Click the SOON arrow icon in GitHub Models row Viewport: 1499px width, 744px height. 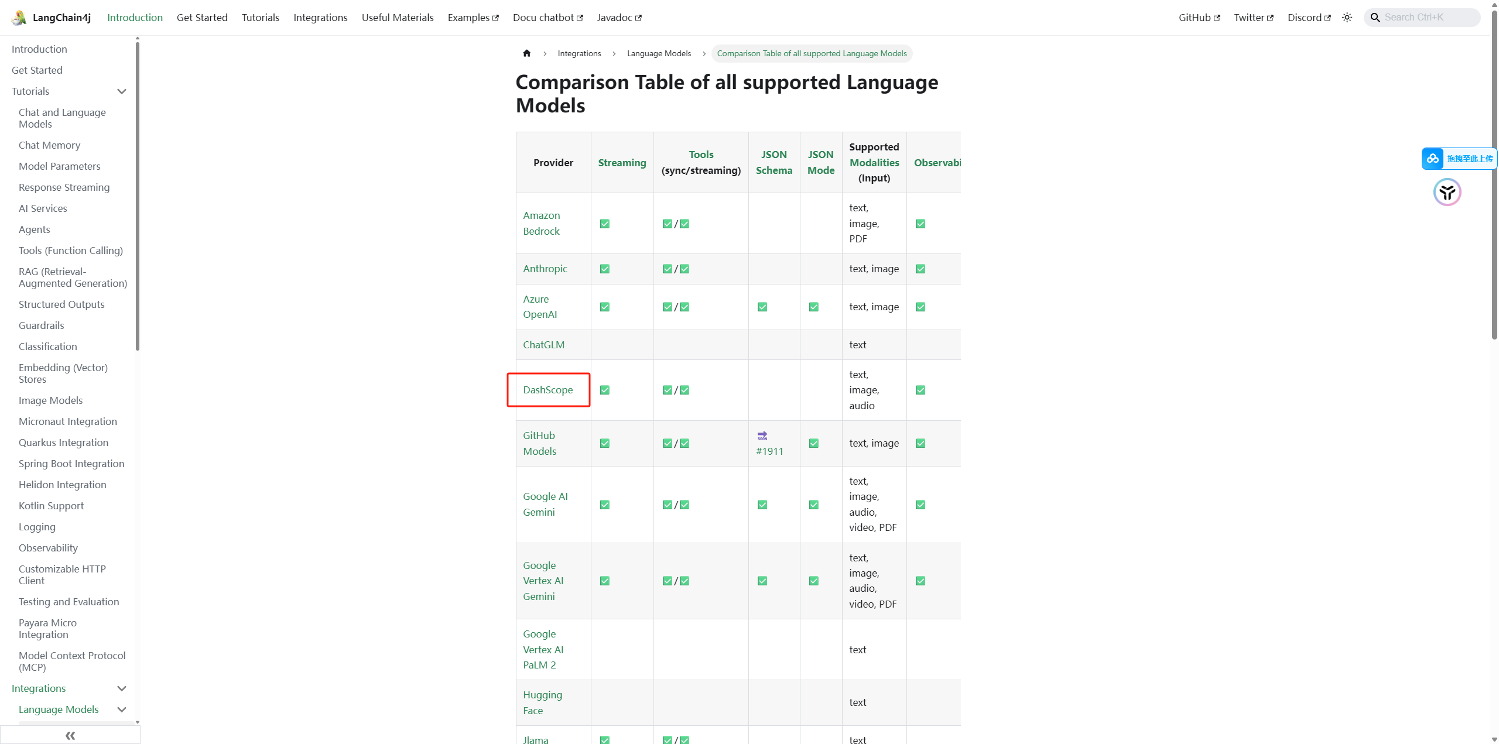tap(762, 436)
